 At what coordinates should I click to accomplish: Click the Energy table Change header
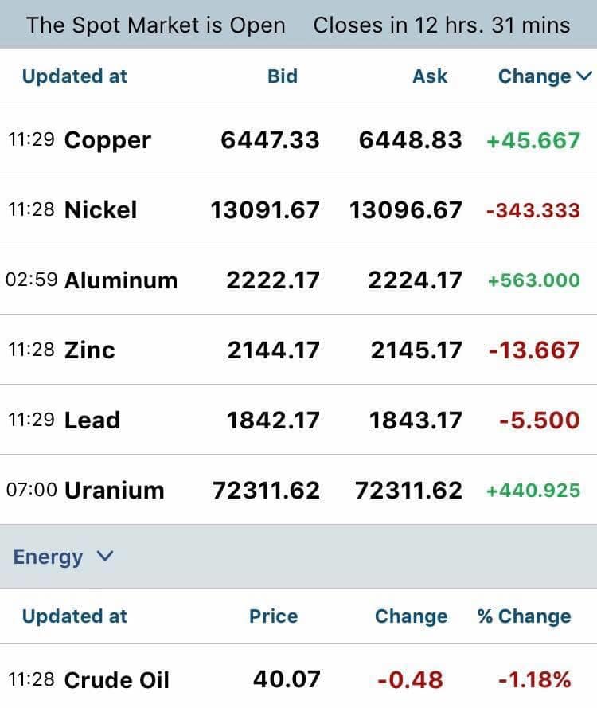[411, 616]
